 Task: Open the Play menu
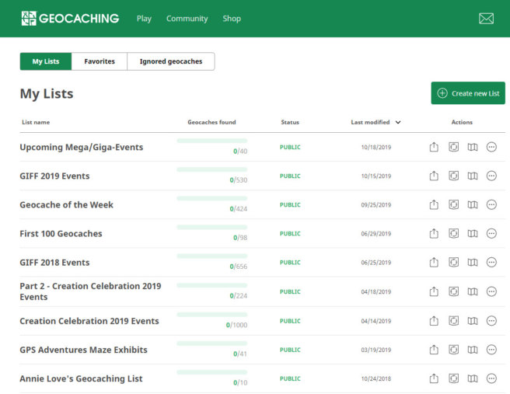pyautogui.click(x=144, y=19)
